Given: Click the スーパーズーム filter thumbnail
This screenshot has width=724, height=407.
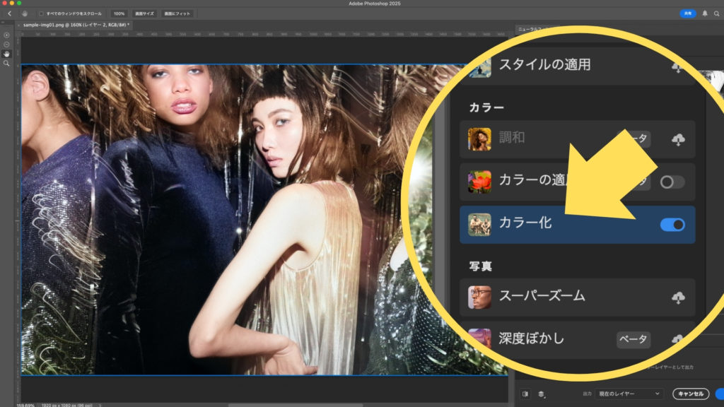Looking at the screenshot, I should pos(479,297).
